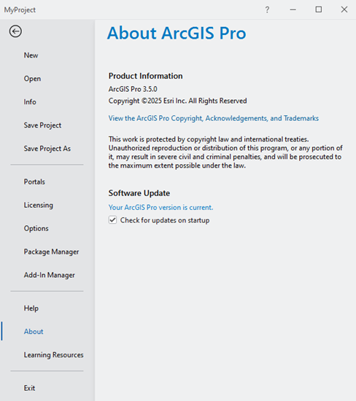Open the Options entry
Image resolution: width=356 pixels, height=401 pixels.
[x=36, y=228]
